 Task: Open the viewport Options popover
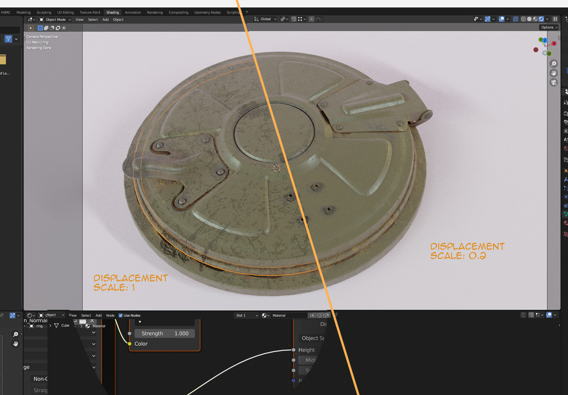pos(549,27)
